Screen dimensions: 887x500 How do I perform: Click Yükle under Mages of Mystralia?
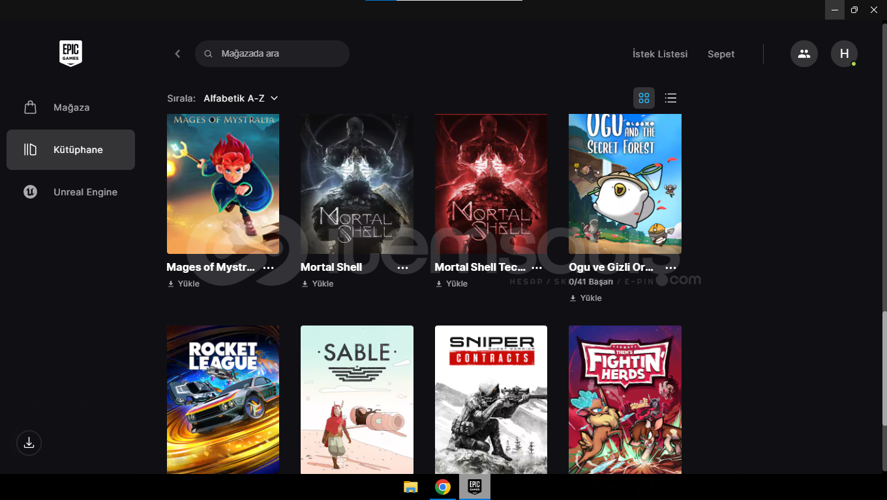183,284
